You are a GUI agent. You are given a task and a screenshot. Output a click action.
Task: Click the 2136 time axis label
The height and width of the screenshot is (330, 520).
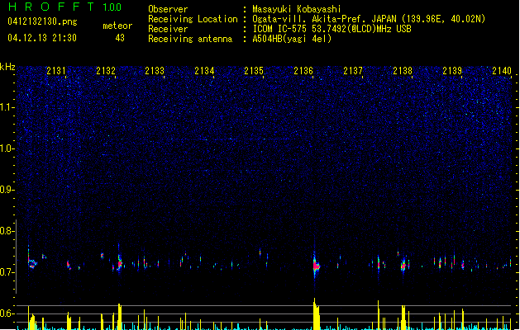pyautogui.click(x=303, y=71)
